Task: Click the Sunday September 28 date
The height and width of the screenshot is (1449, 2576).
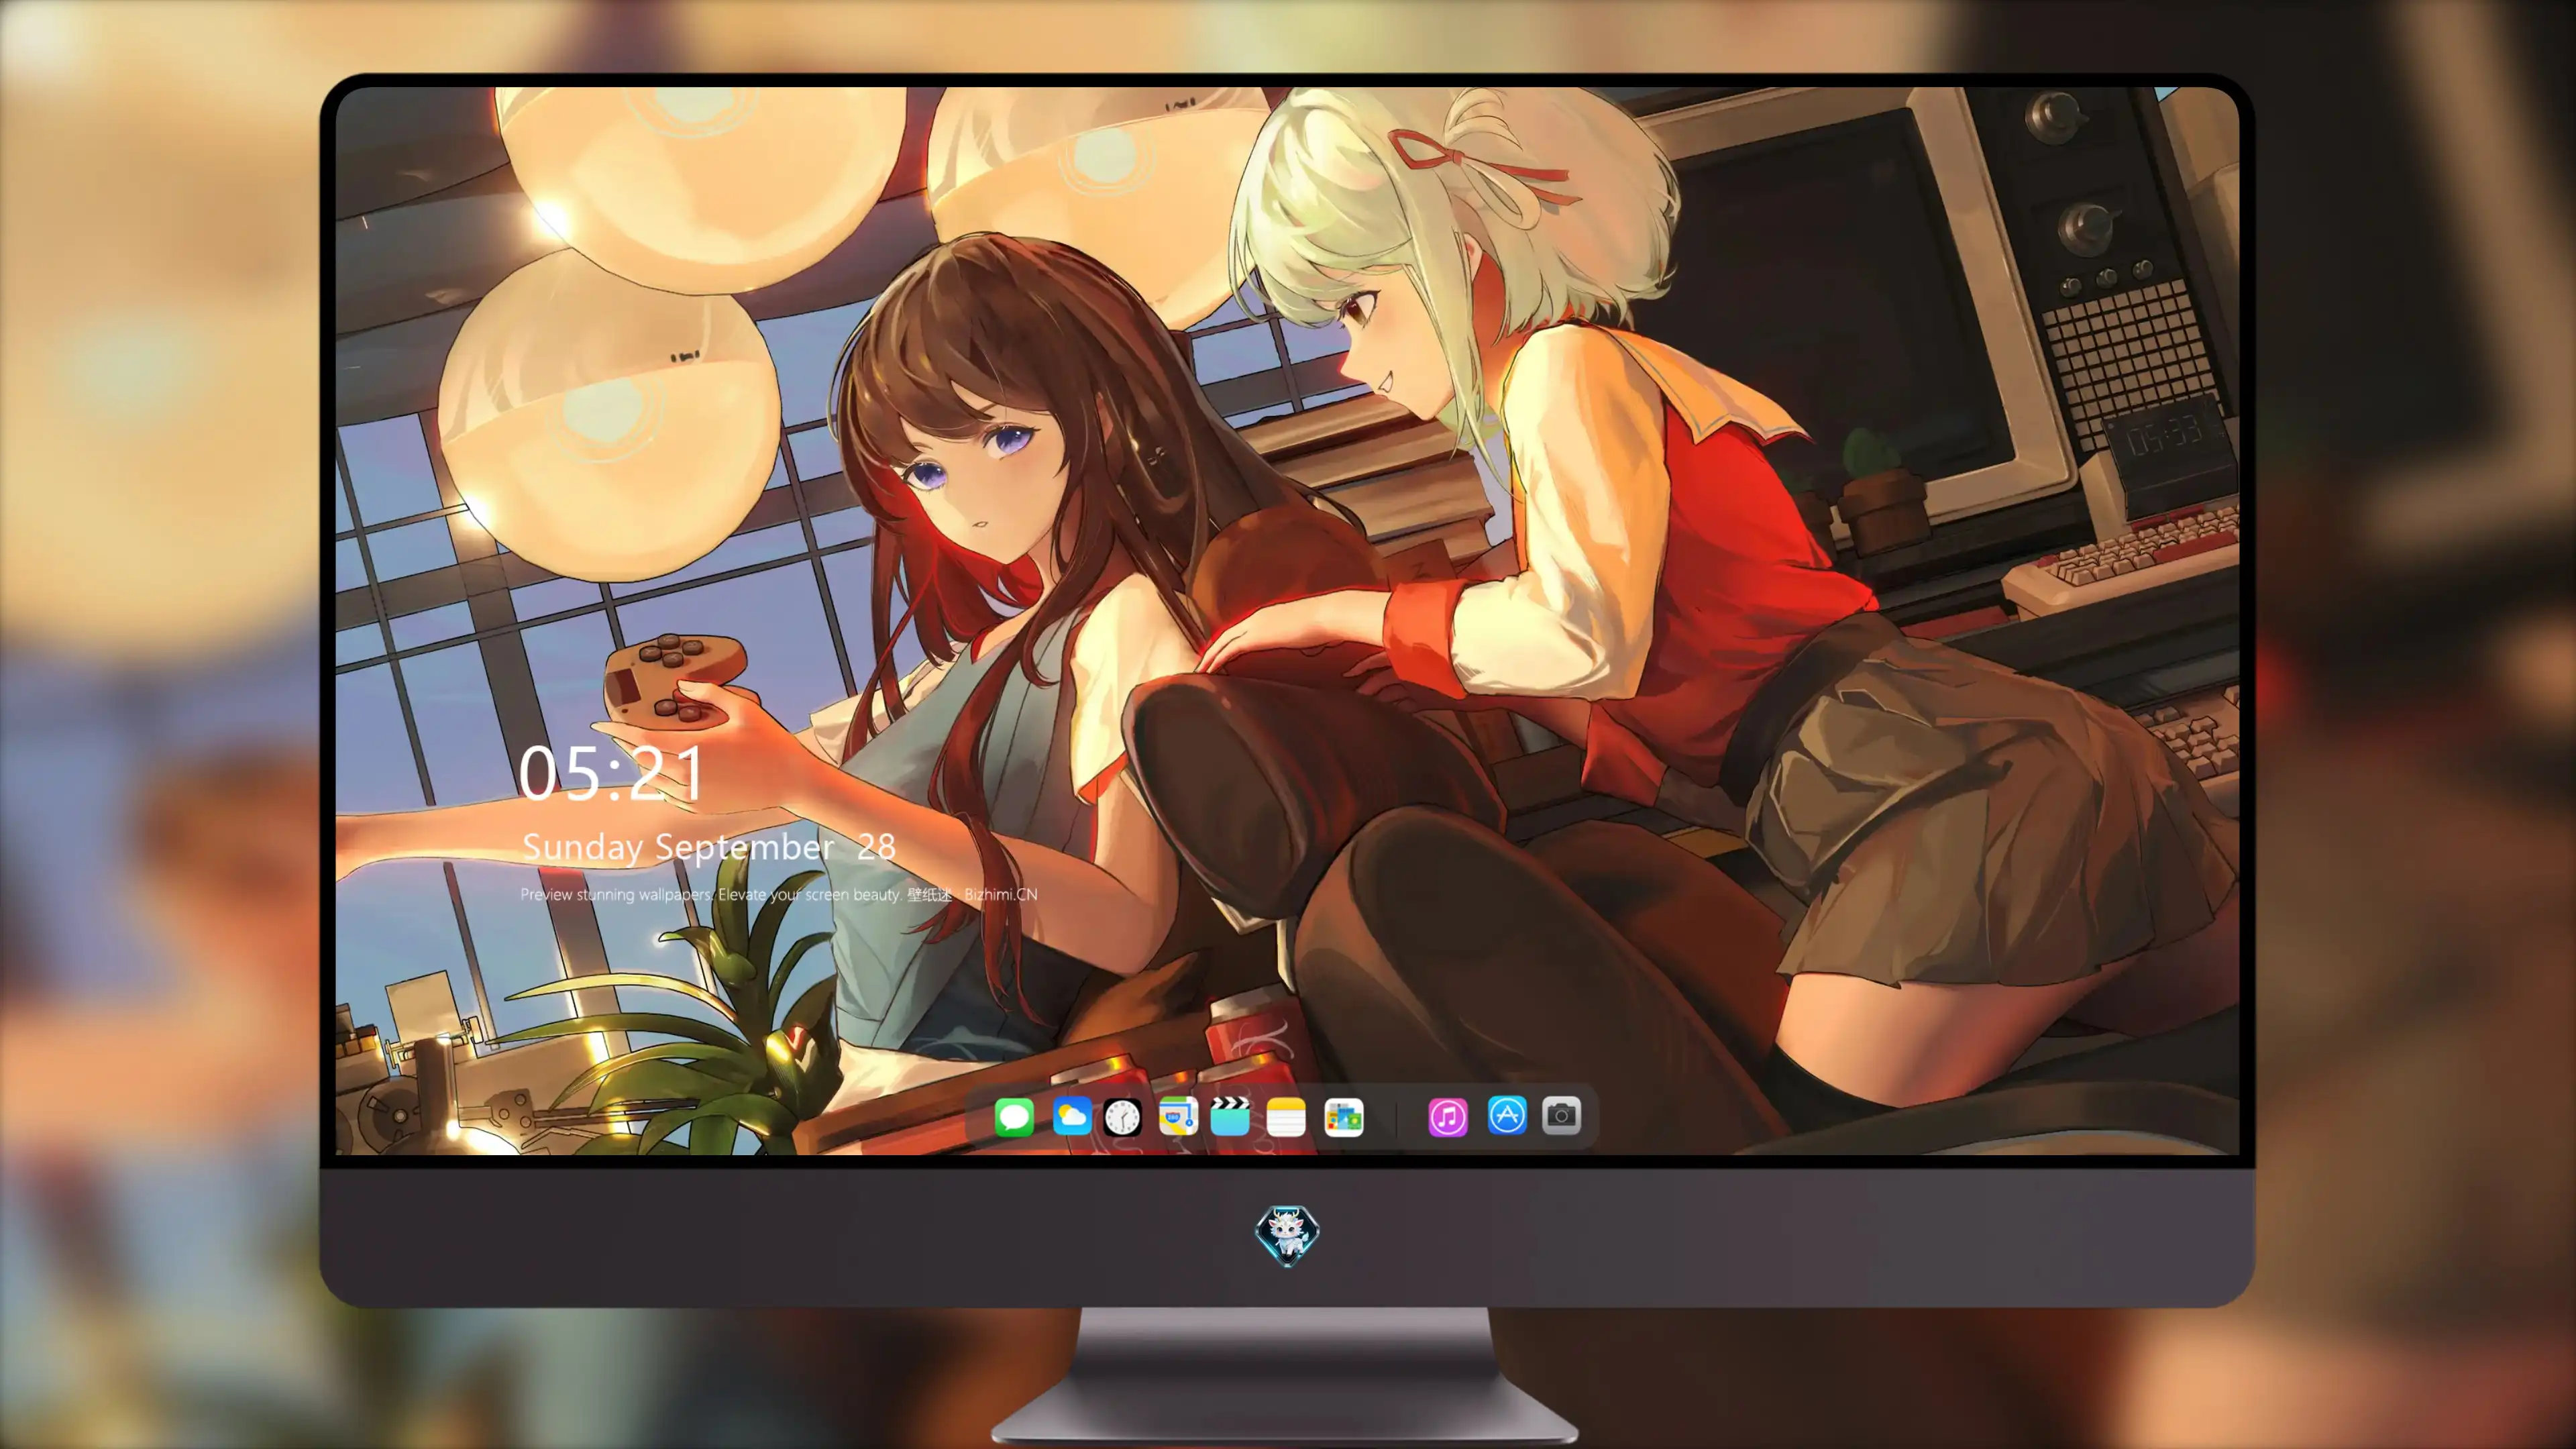Action: (x=708, y=847)
